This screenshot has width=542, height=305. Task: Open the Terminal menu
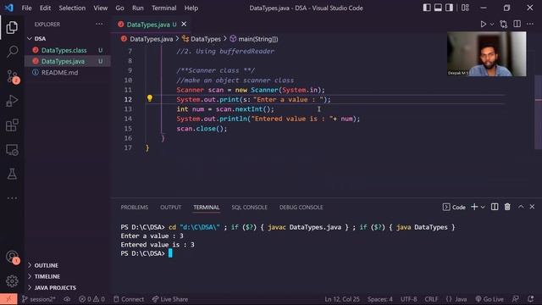click(164, 8)
